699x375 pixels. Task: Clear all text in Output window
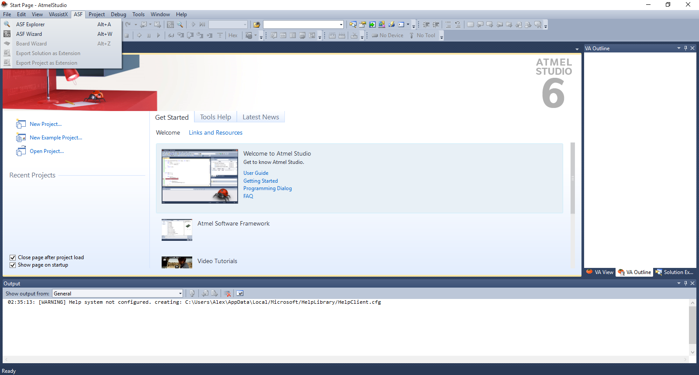pos(227,294)
